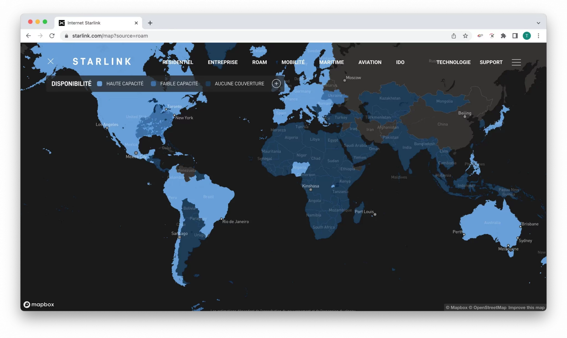Open the RÉSIDENTIEL menu item
The image size is (567, 338).
[178, 62]
